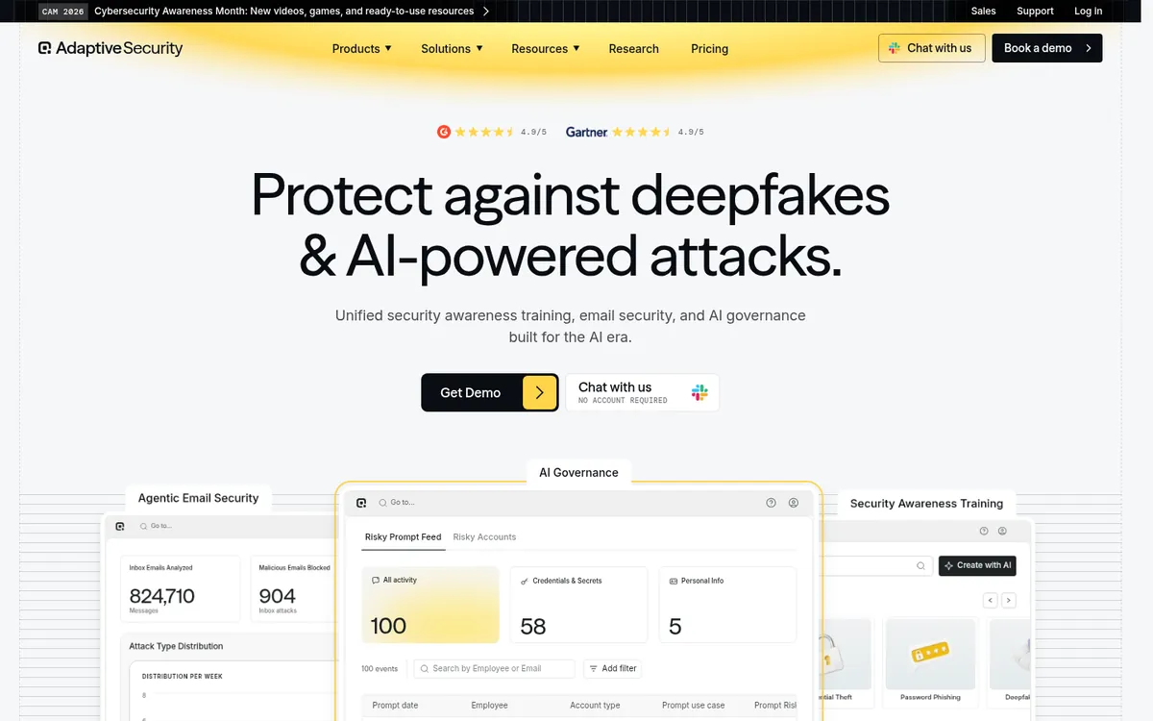The image size is (1153, 721).
Task: Click header Chat with us button
Action: (932, 48)
